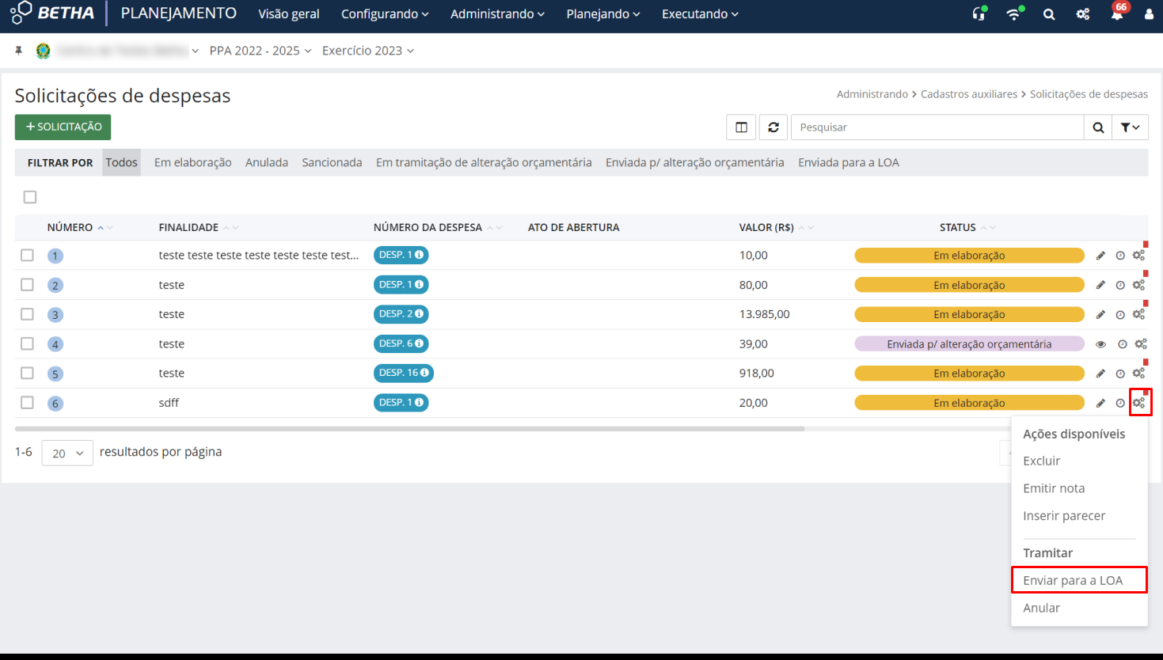Viewport: 1163px width, 660px height.
Task: Open the advanced filter funnel dropdown
Action: [1131, 127]
